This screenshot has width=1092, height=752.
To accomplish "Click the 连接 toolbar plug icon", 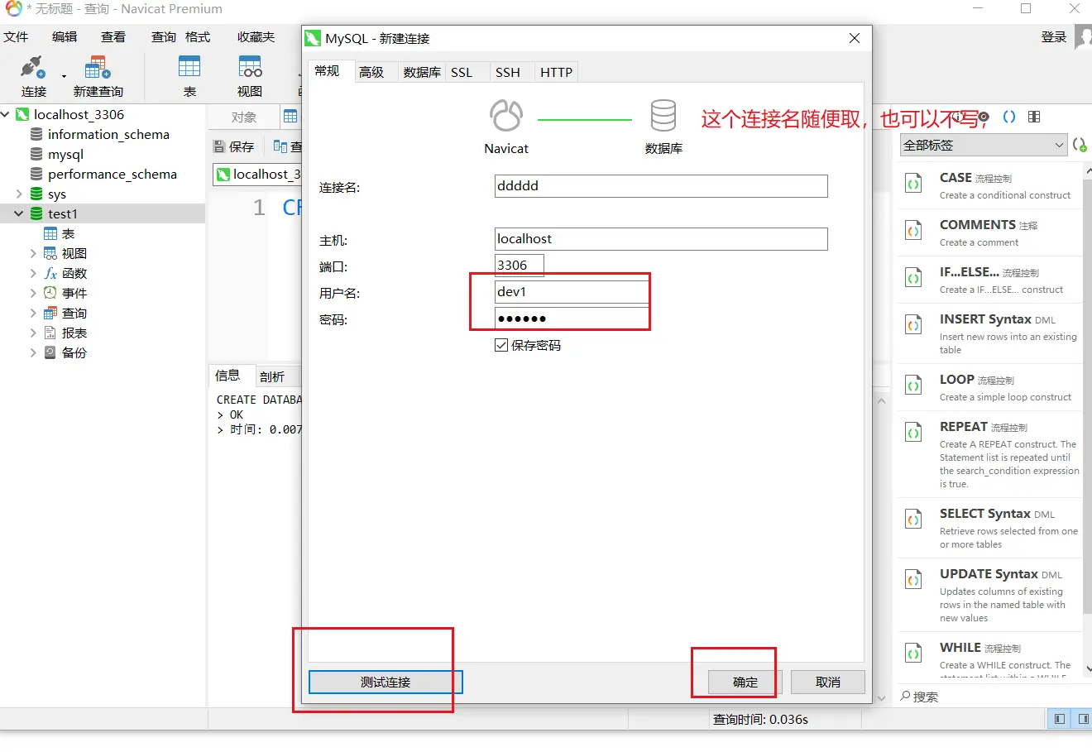I will click(x=31, y=66).
